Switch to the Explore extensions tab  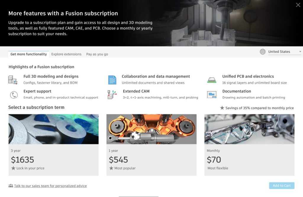point(66,54)
